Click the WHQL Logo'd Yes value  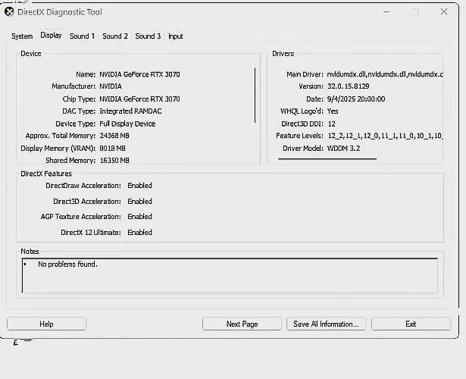[333, 111]
